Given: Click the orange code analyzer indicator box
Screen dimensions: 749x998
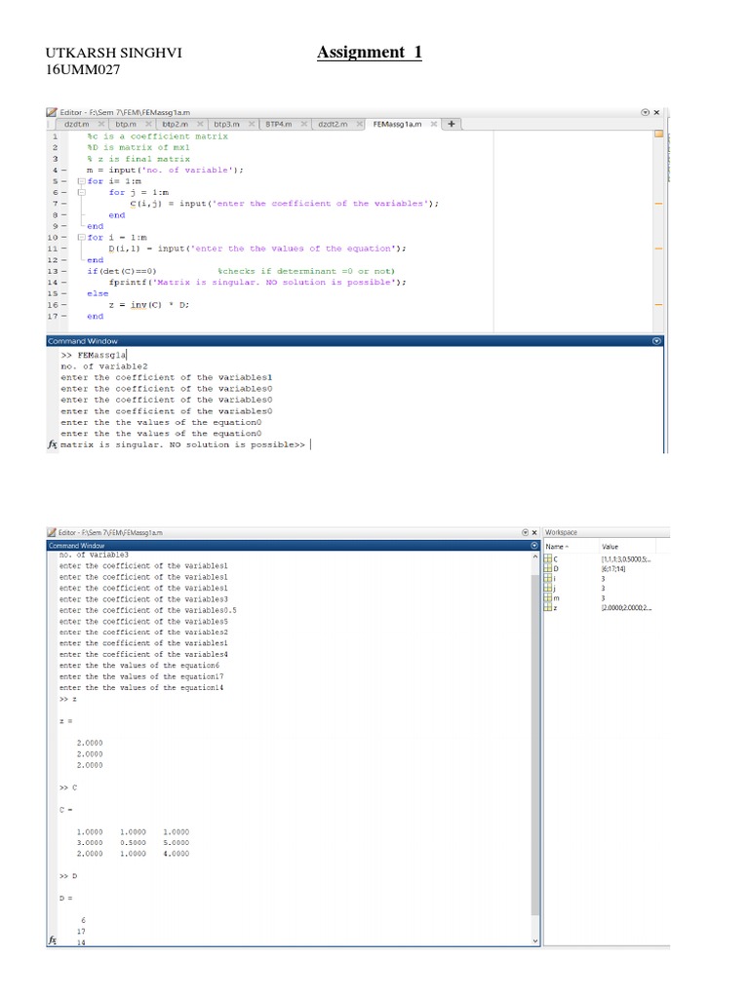Looking at the screenshot, I should coord(658,134).
